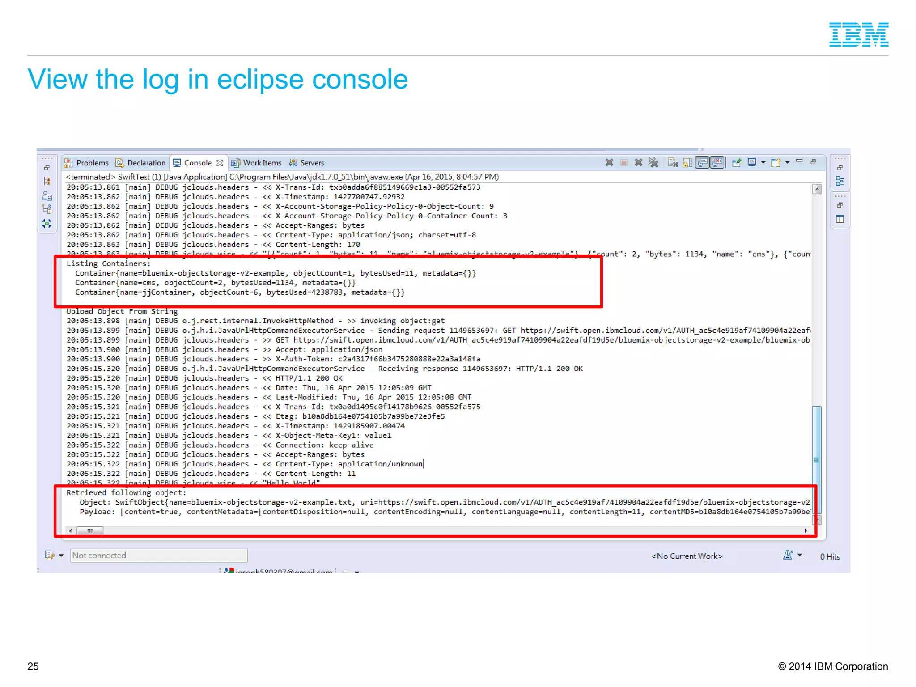Click the 'Container{name=jjContainer' console line

[240, 293]
